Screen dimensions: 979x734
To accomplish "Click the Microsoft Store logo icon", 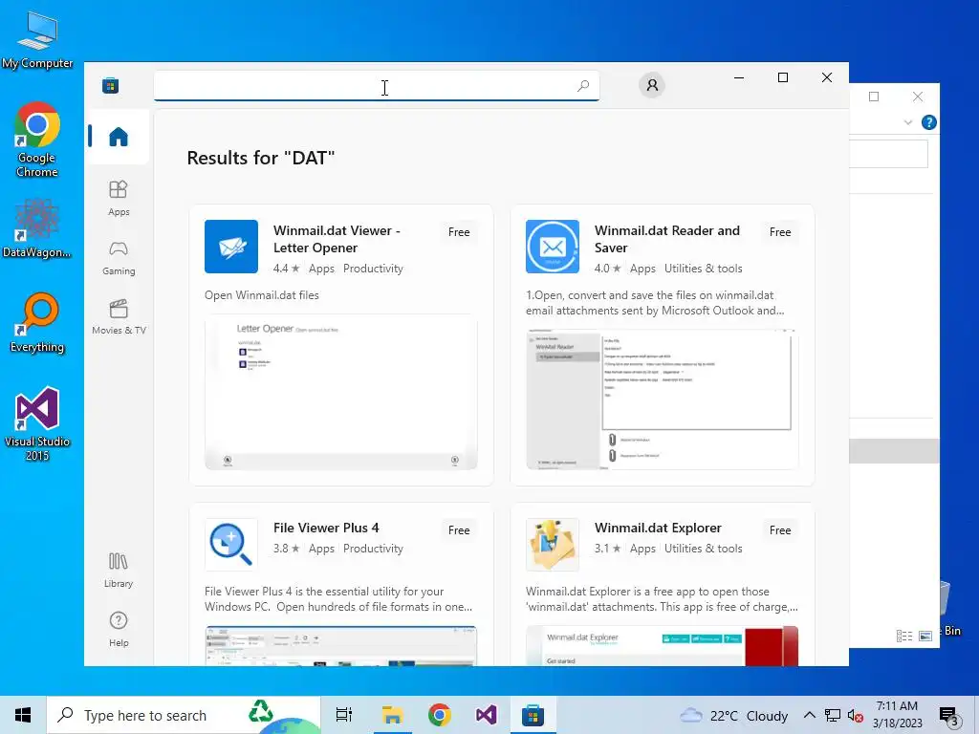I will 111,85.
